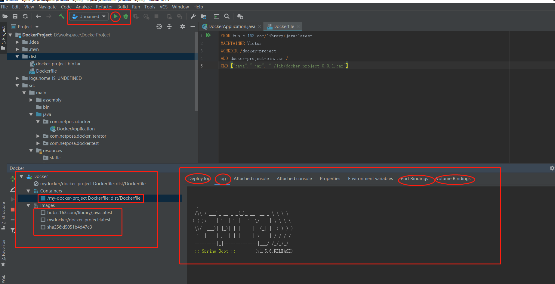
Task: Run the Unnamed configuration with green play
Action: (116, 16)
